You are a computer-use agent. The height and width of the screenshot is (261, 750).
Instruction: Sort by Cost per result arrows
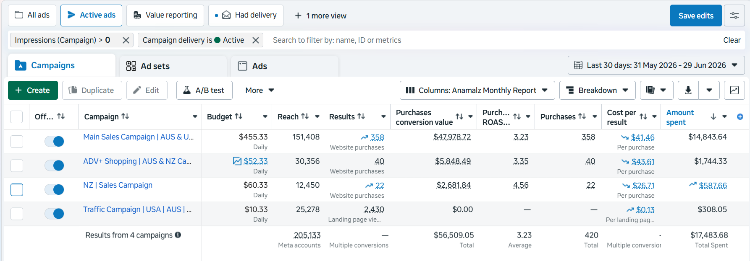(x=643, y=117)
